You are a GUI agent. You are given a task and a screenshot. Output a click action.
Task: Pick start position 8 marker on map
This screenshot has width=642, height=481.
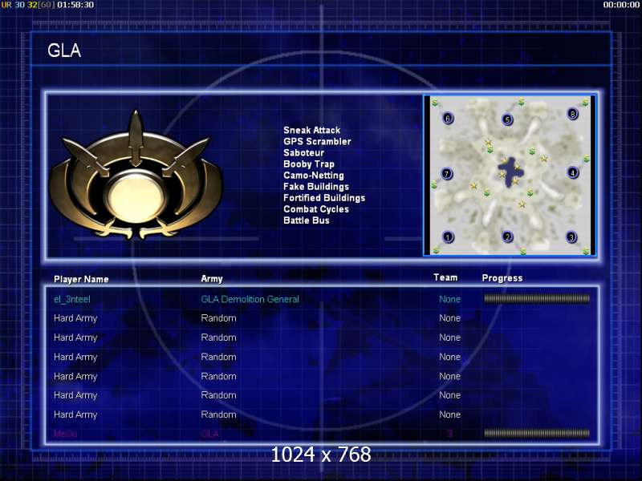pyautogui.click(x=572, y=114)
